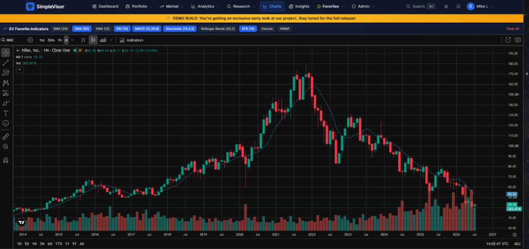Toggle the RSI (14) indicator
The height and width of the screenshot is (249, 529).
click(x=122, y=29)
